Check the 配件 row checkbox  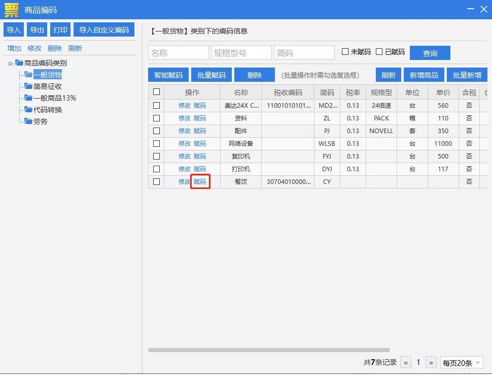point(156,131)
